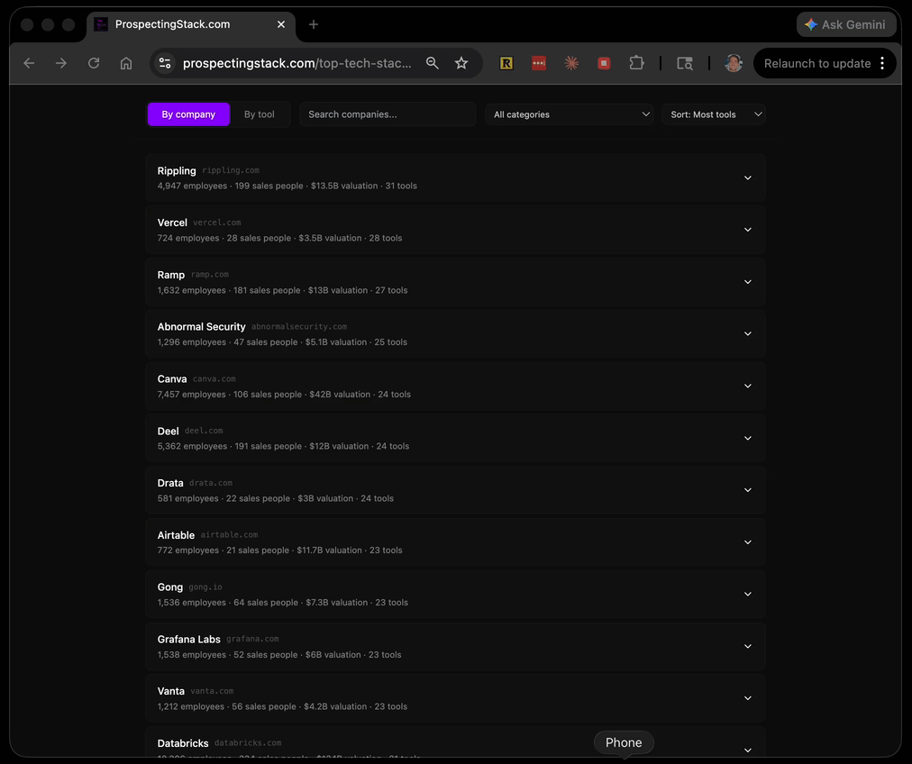Click the Gong stats line with 1,536 employees
Screen dimensions: 912x764
(283, 603)
